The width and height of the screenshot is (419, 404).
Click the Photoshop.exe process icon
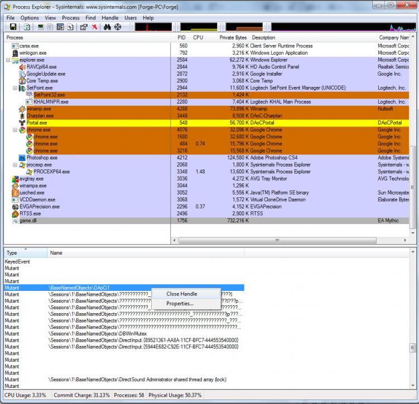click(22, 158)
